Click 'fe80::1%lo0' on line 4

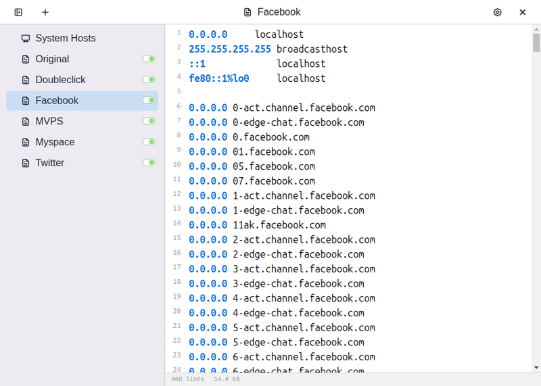click(x=218, y=78)
